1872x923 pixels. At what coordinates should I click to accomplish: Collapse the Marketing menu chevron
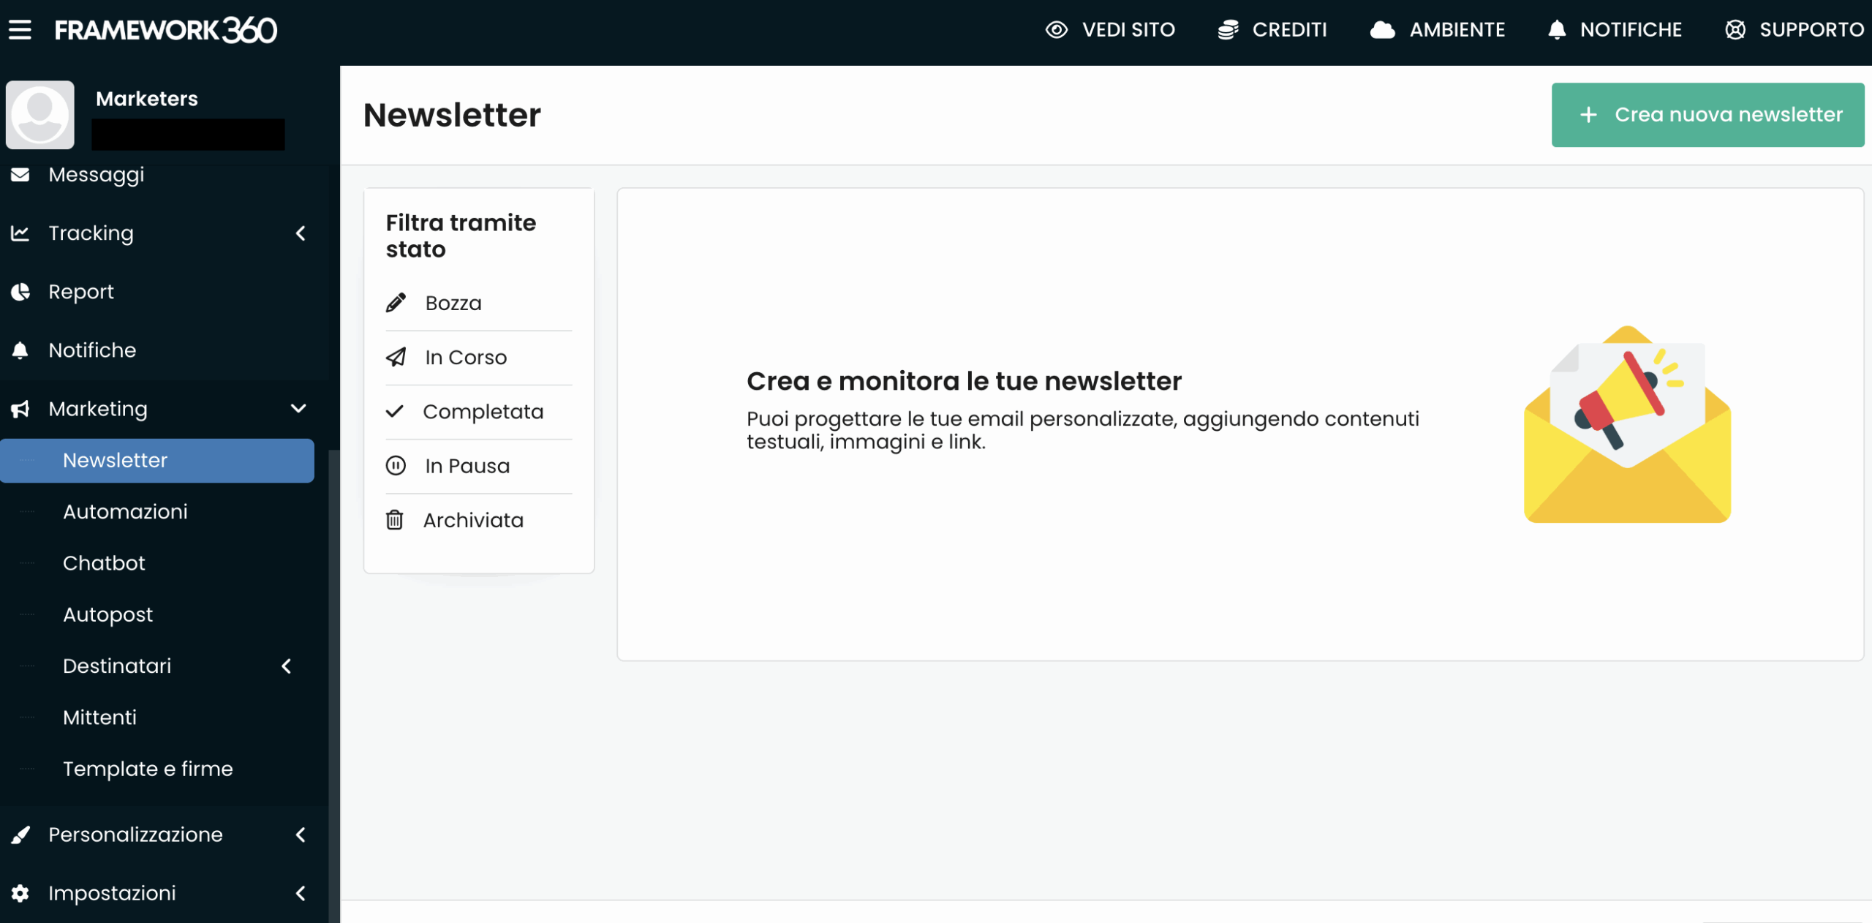[x=298, y=409]
